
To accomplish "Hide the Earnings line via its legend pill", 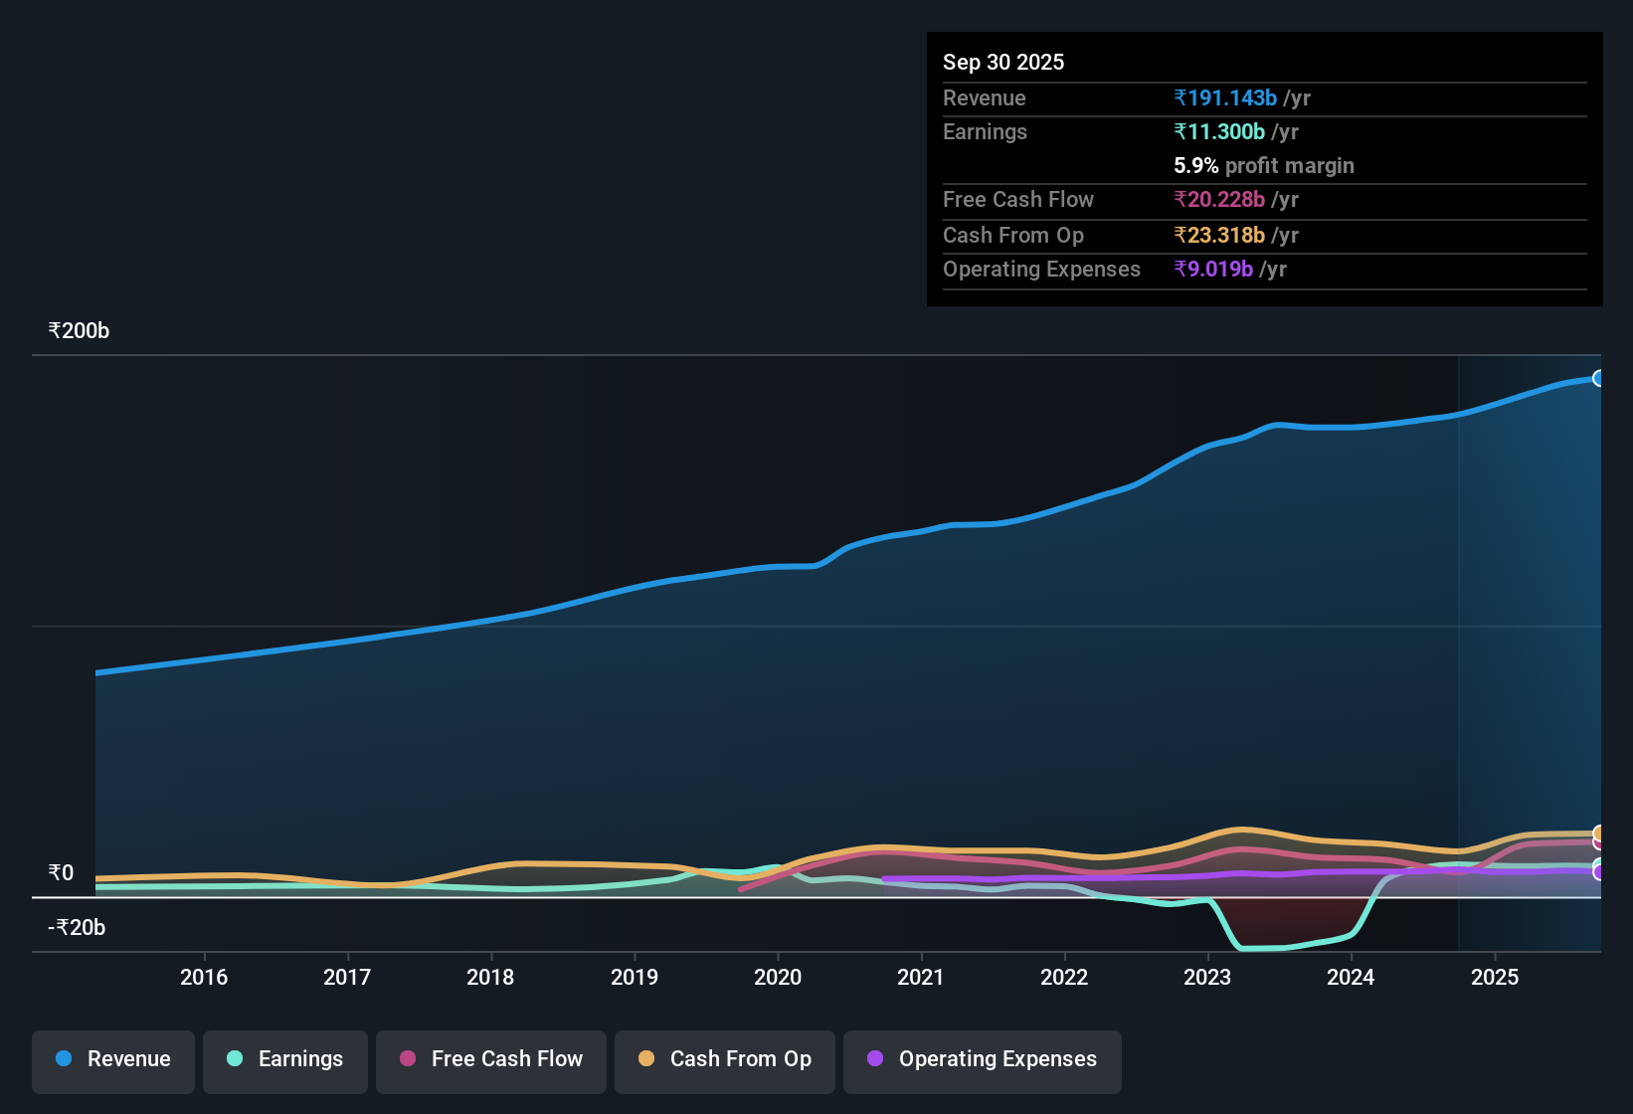I will click(284, 1059).
